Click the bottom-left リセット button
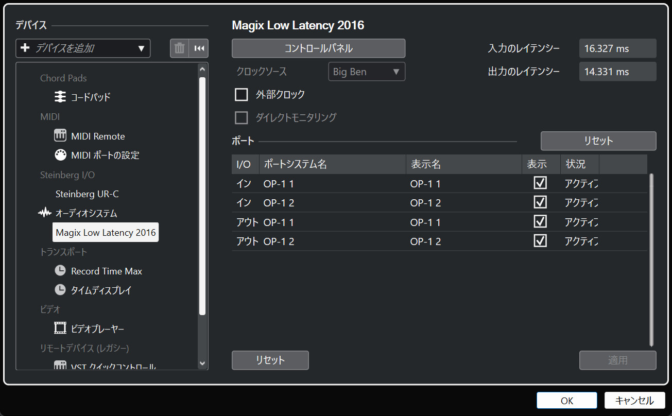The image size is (672, 416). click(270, 360)
